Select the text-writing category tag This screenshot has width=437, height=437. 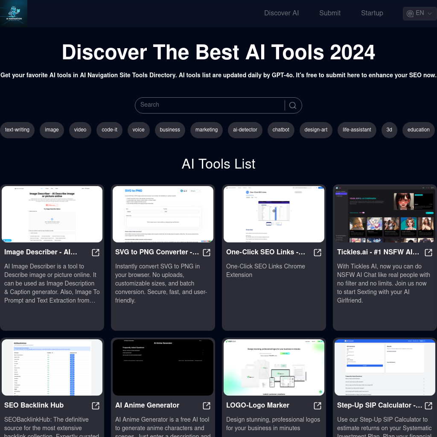click(x=17, y=130)
